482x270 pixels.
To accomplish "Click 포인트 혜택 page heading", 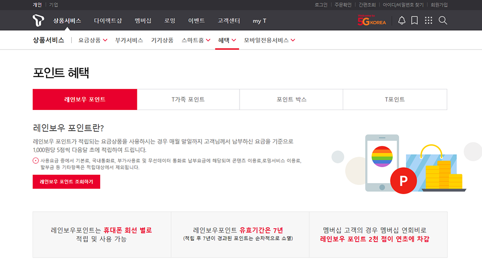I will (x=61, y=73).
